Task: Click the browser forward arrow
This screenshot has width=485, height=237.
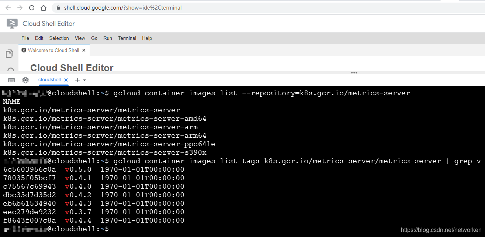Action: coord(20,7)
